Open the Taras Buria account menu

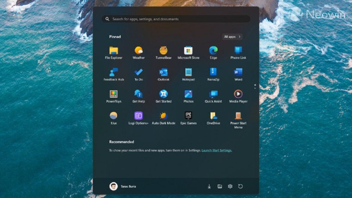point(123,186)
